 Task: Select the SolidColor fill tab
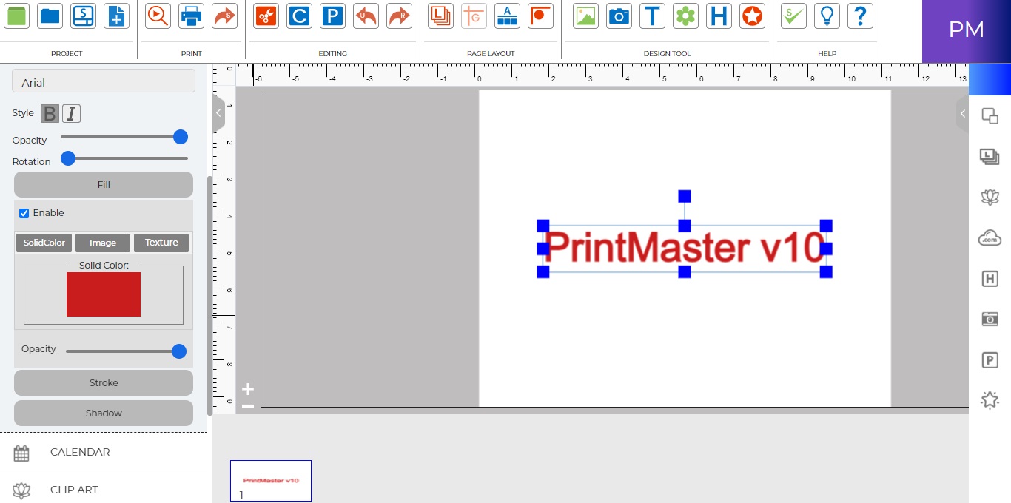click(44, 243)
